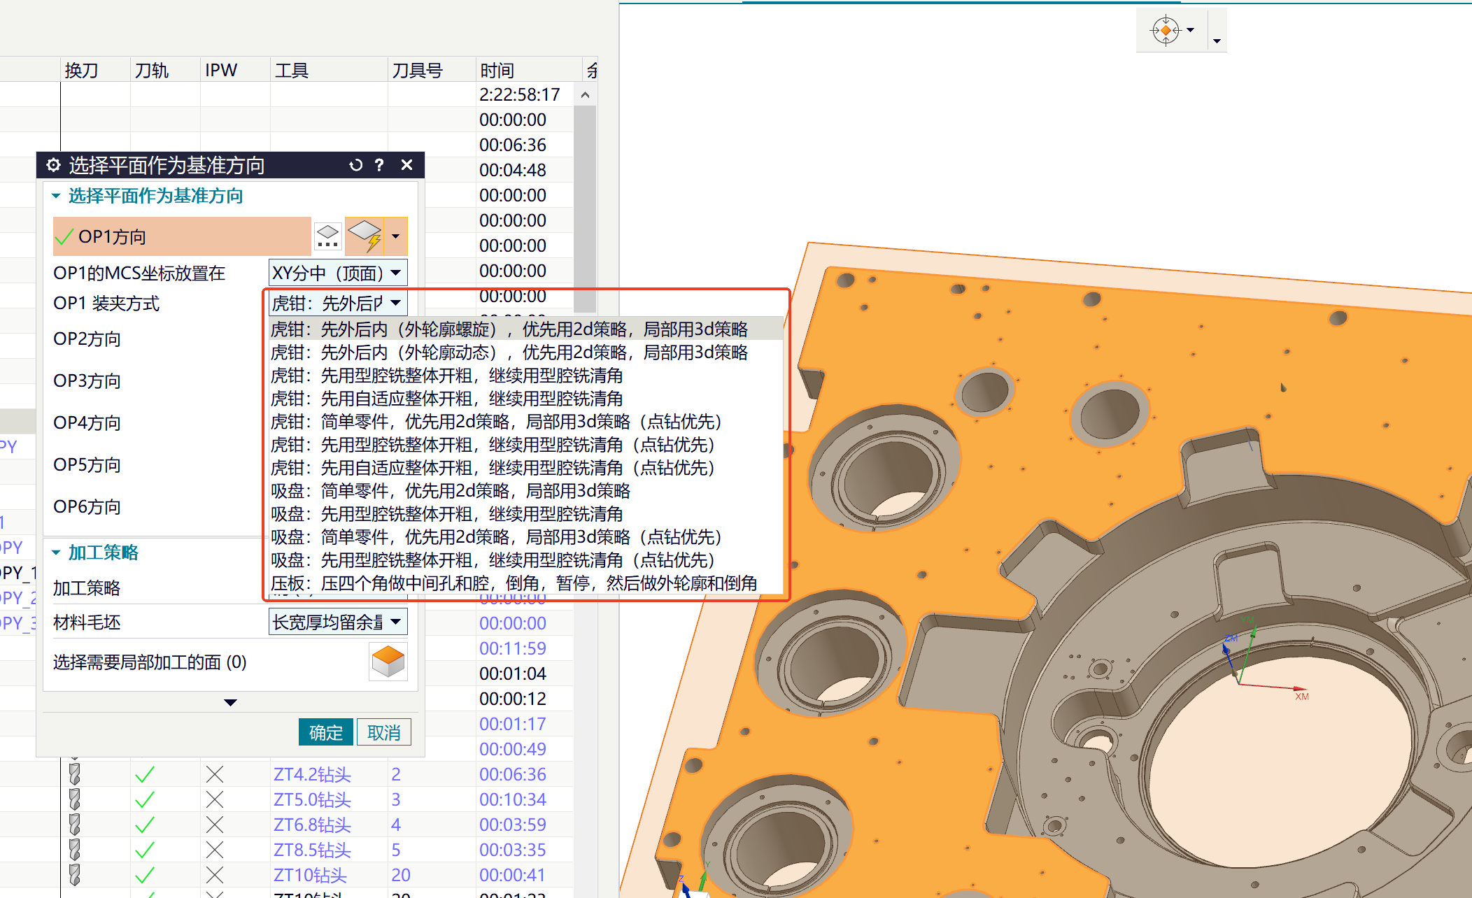Select 吸盘：简单零件，优先用2d策略，局部用3d策略 option
This screenshot has width=1472, height=898.
tap(525, 490)
